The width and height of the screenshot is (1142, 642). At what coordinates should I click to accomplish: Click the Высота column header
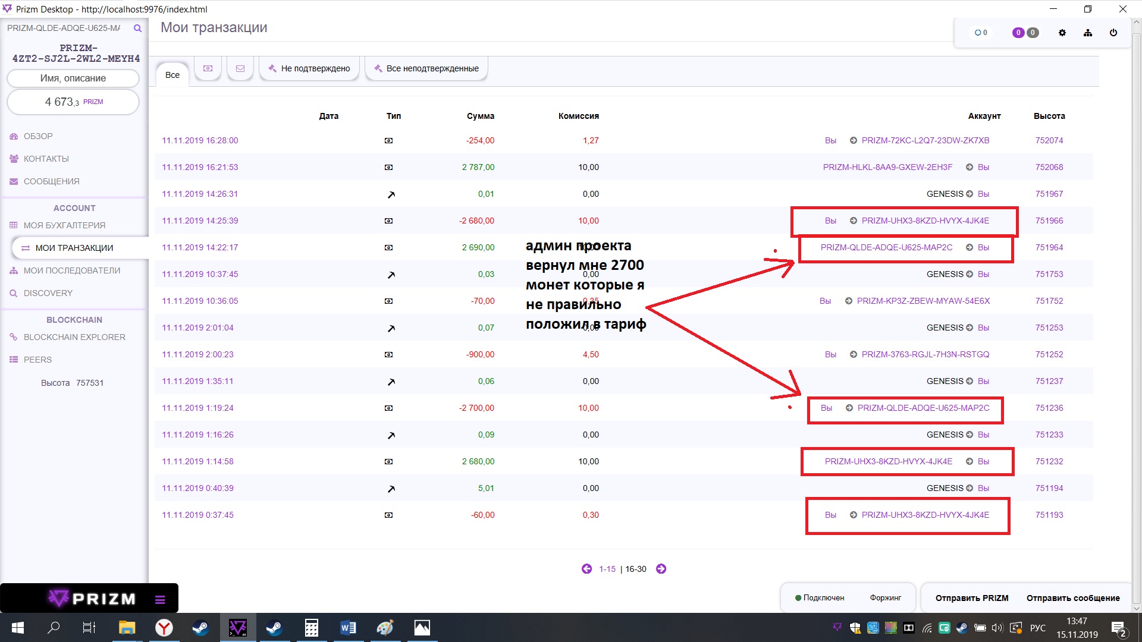[x=1049, y=116]
